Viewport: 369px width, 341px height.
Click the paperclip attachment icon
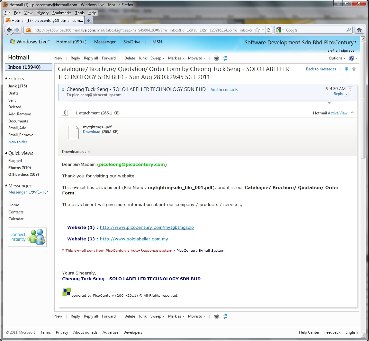(x=65, y=113)
